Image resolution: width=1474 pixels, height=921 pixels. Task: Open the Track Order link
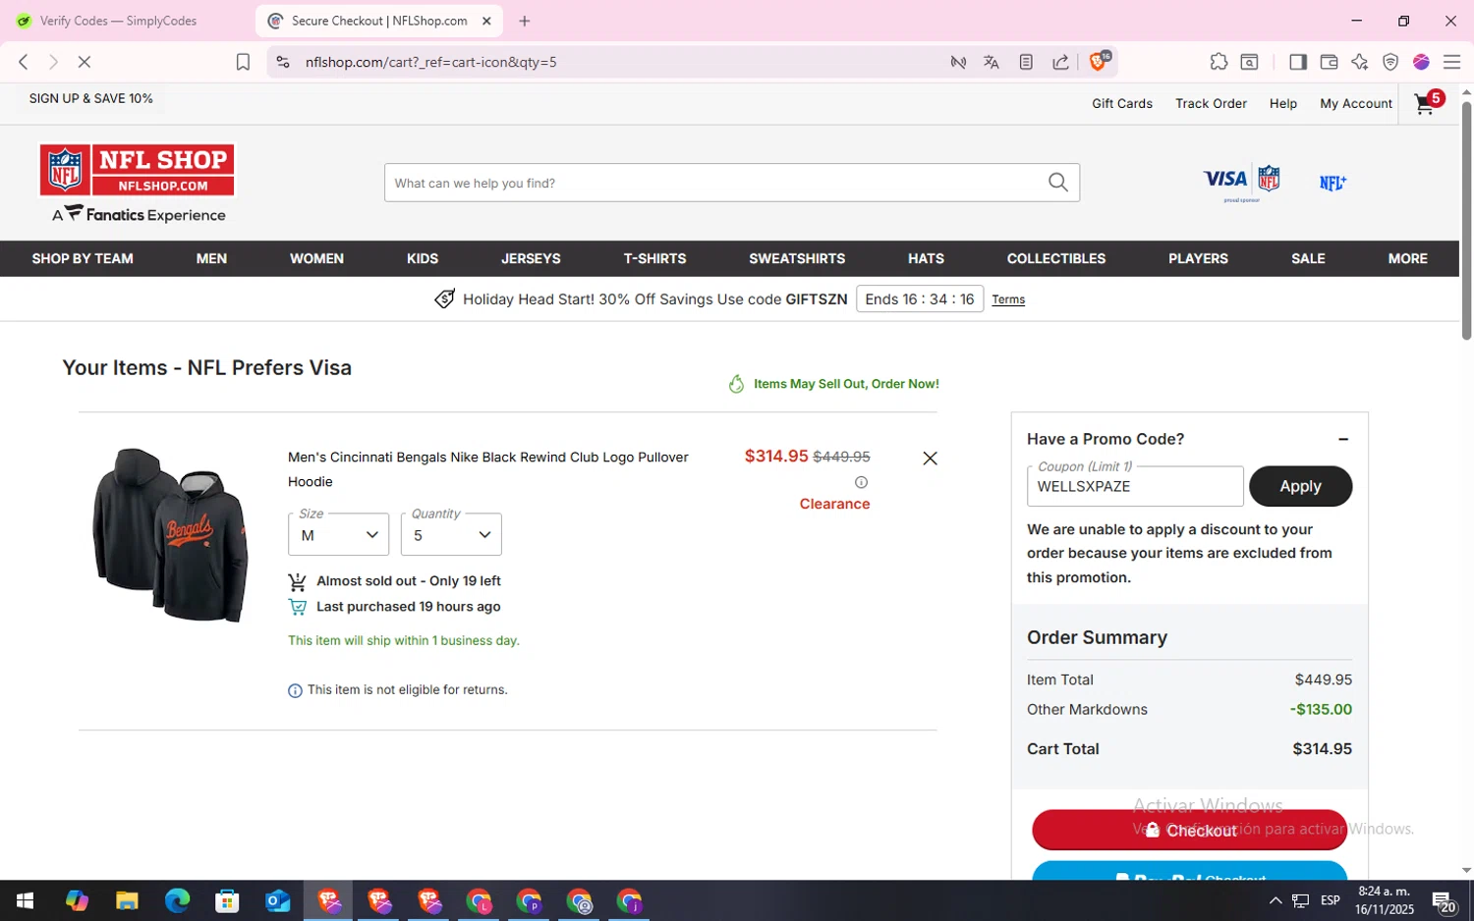pyautogui.click(x=1211, y=103)
